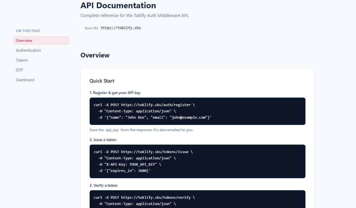
Task: Click the inline api_key code tag
Action: 112,130
